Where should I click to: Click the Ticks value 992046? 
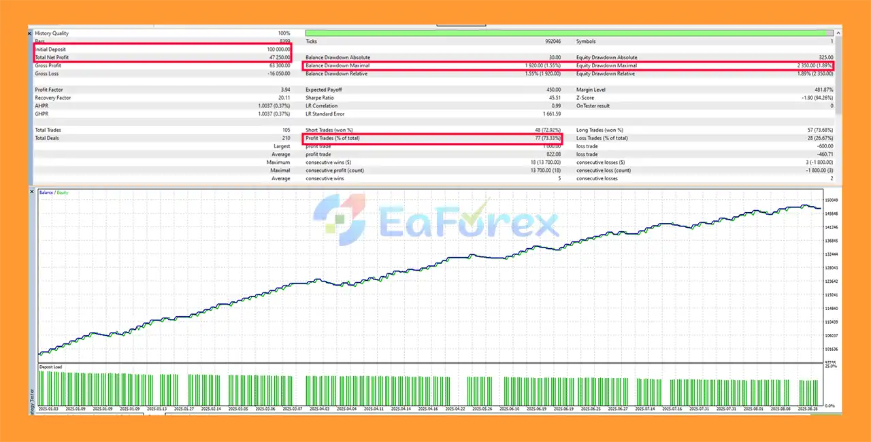553,41
